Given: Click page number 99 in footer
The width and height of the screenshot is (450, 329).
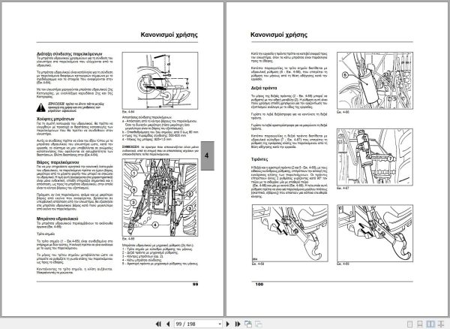Looking at the screenshot, I should 195,285.
